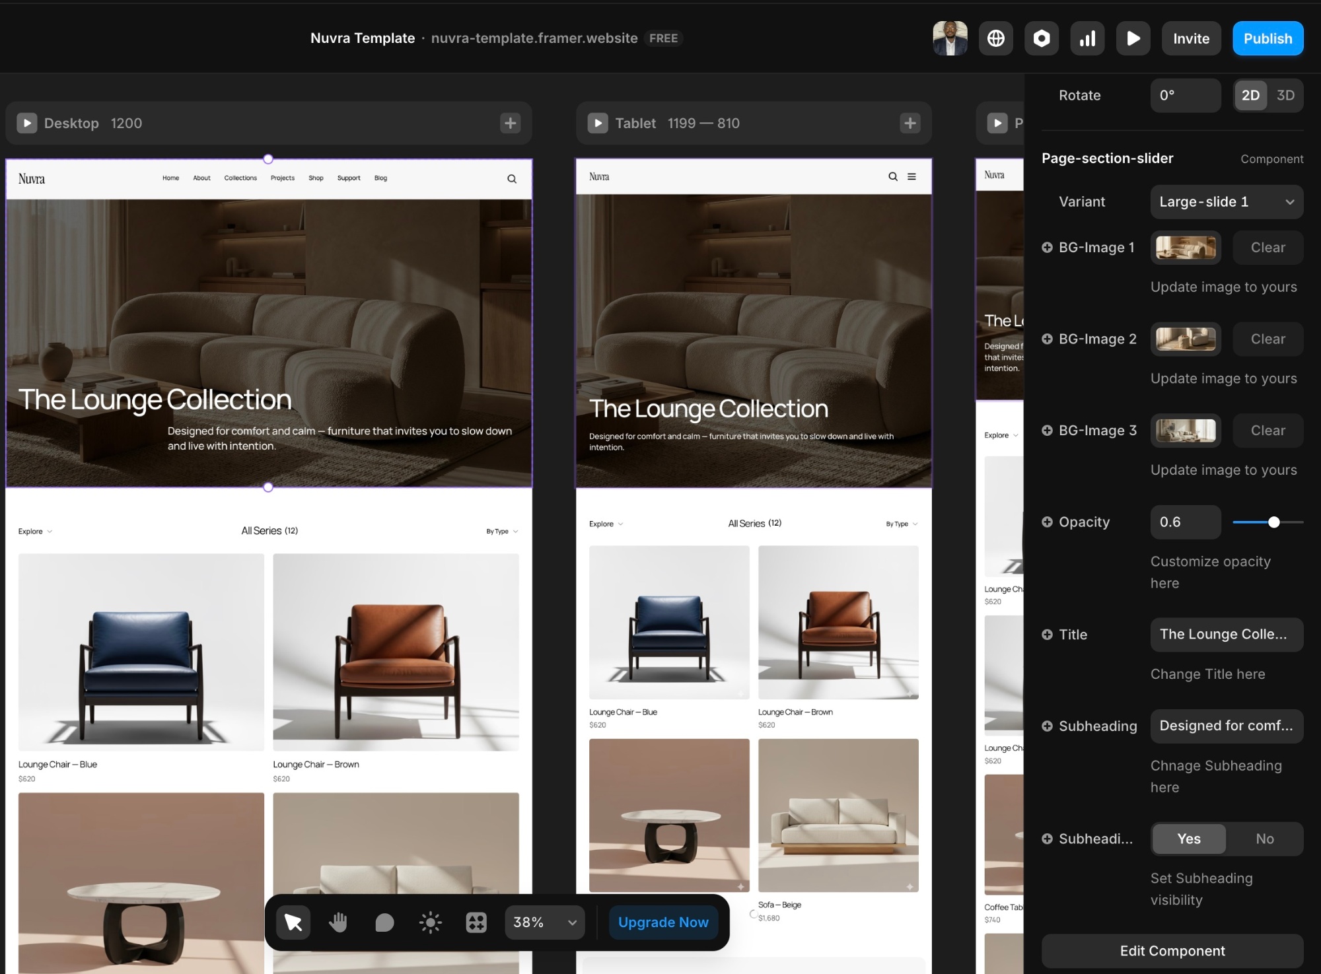This screenshot has width=1321, height=974.
Task: Adjust the Opacity slider handle
Action: click(x=1274, y=522)
